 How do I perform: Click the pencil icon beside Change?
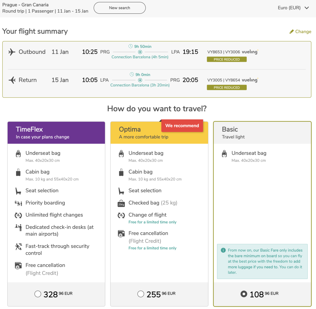tap(292, 32)
